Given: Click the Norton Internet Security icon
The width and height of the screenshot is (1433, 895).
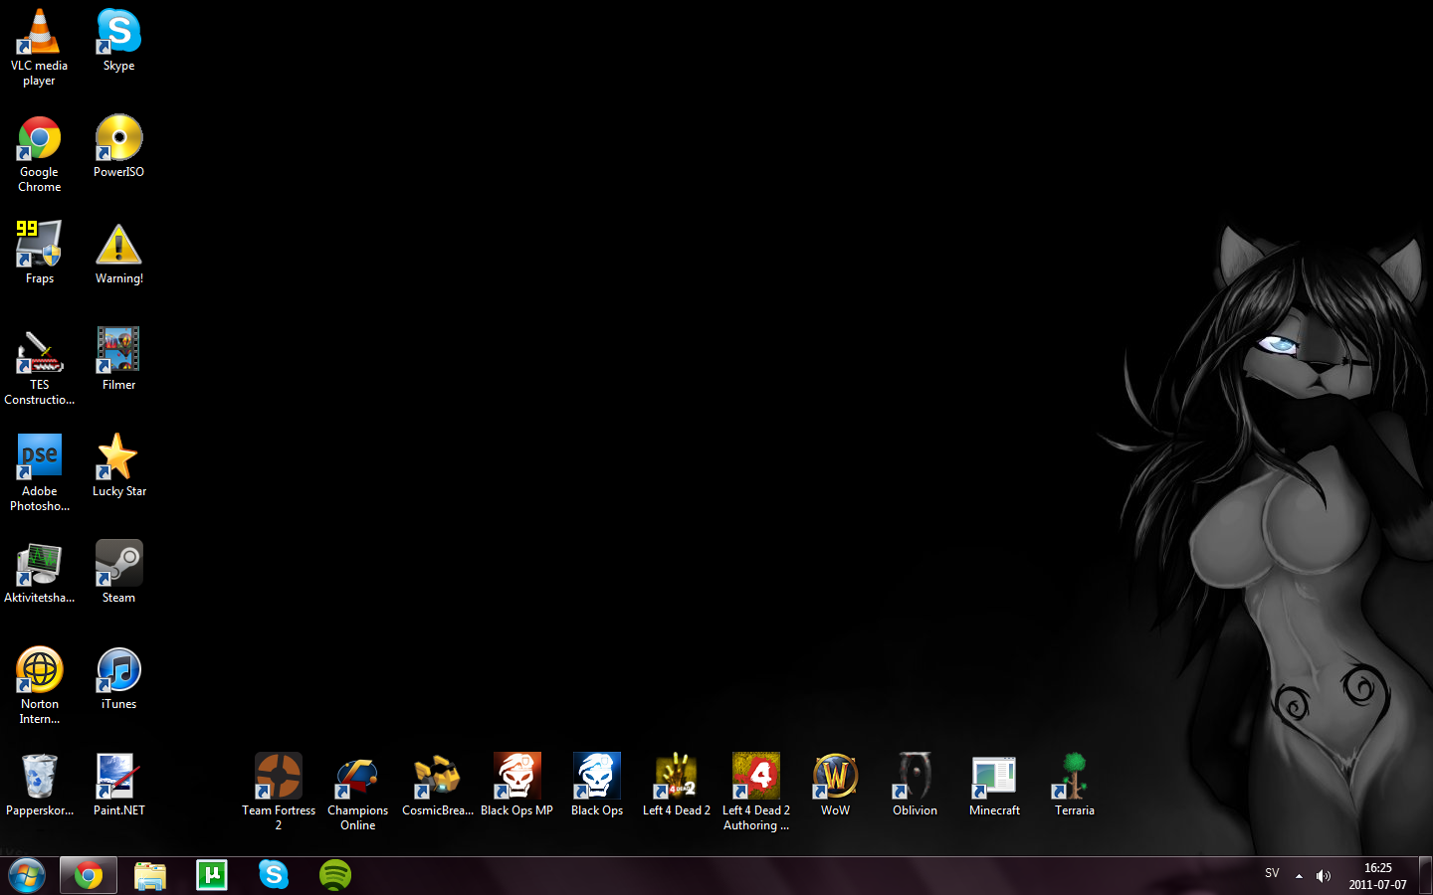Looking at the screenshot, I should click(x=40, y=686).
